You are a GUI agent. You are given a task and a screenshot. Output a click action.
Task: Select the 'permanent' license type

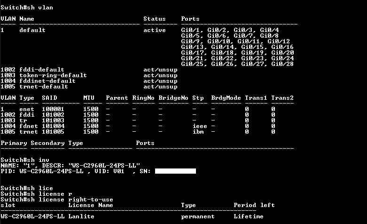click(198, 216)
